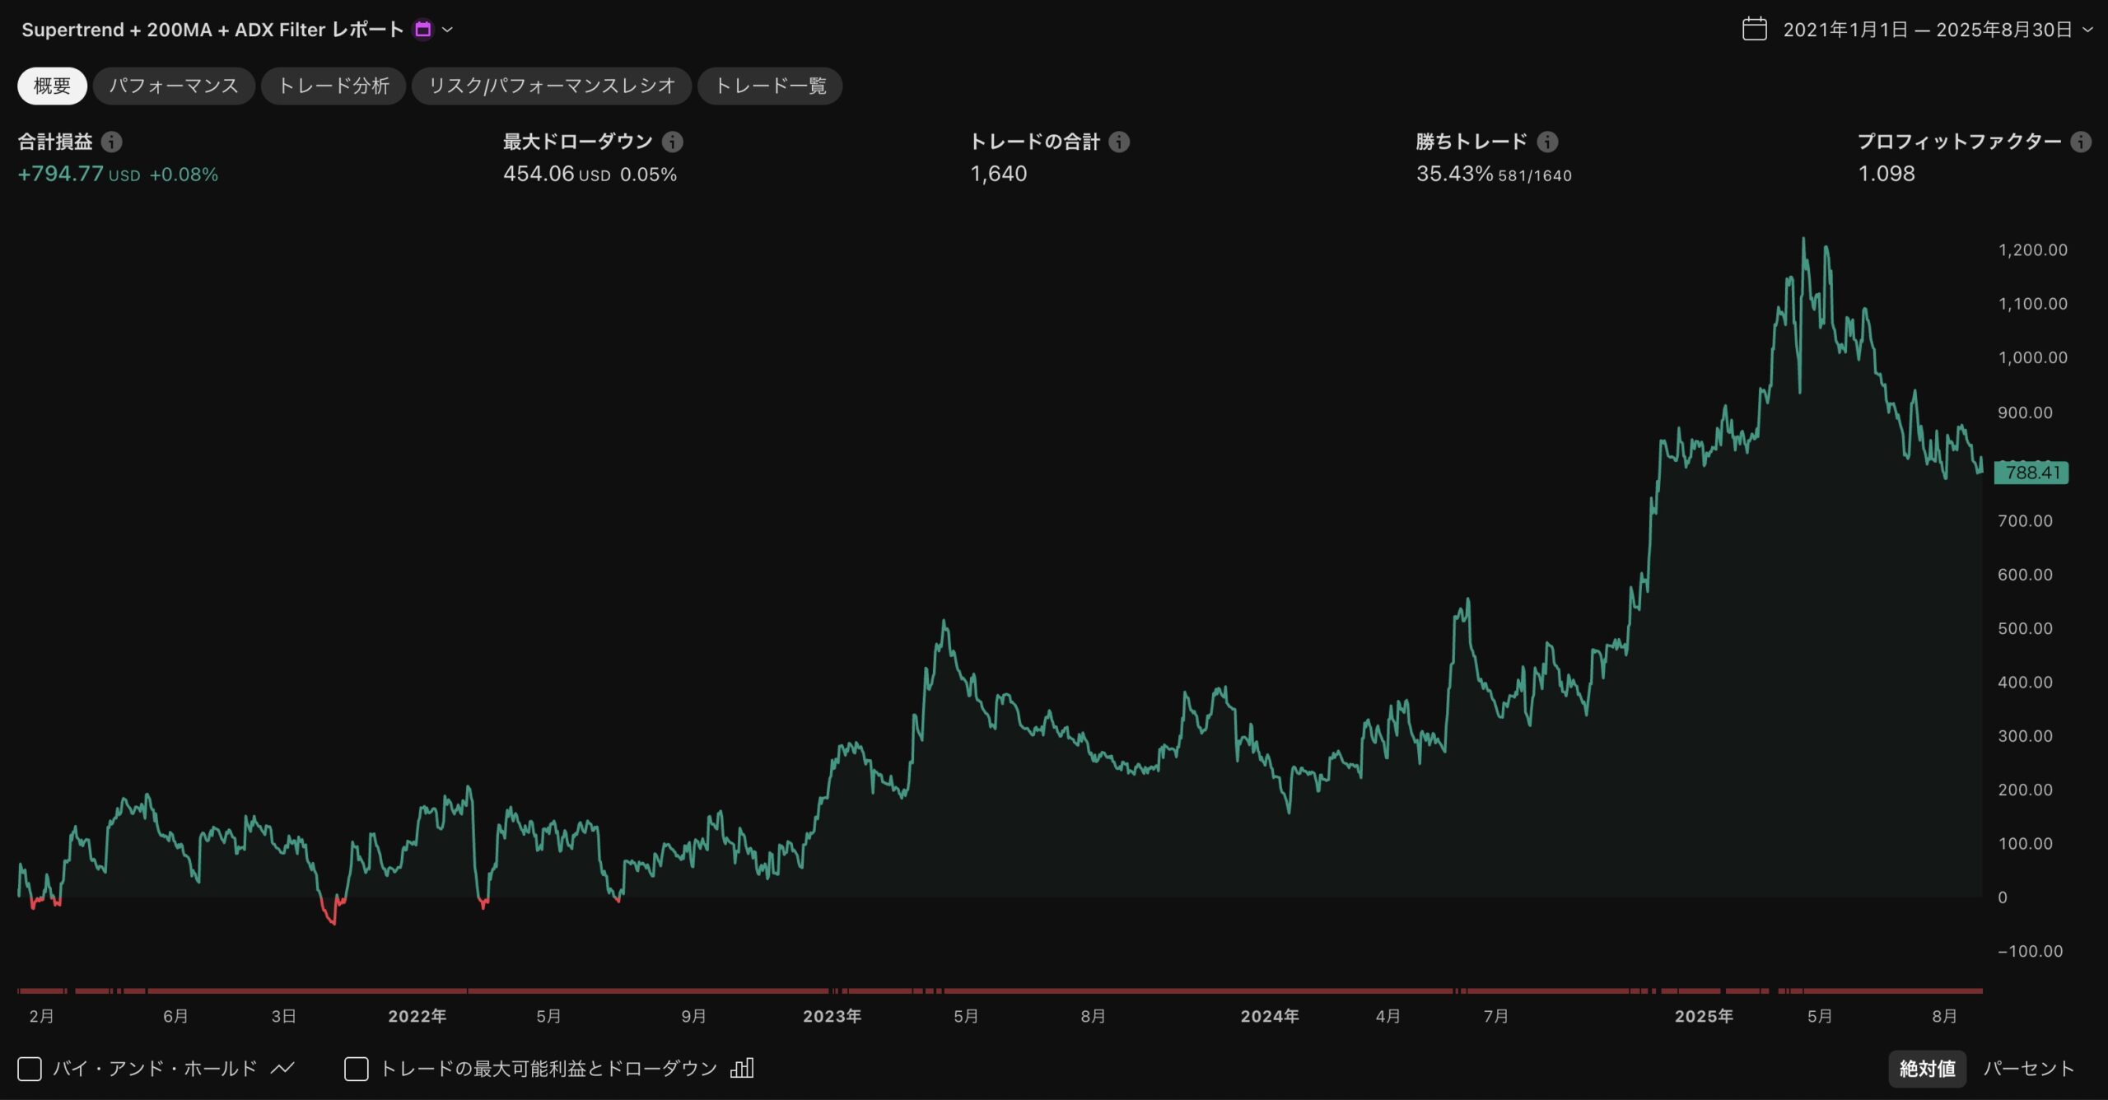Open date range dropdown chevron at top right
Viewport: 2108px width, 1100px height.
tap(2087, 30)
